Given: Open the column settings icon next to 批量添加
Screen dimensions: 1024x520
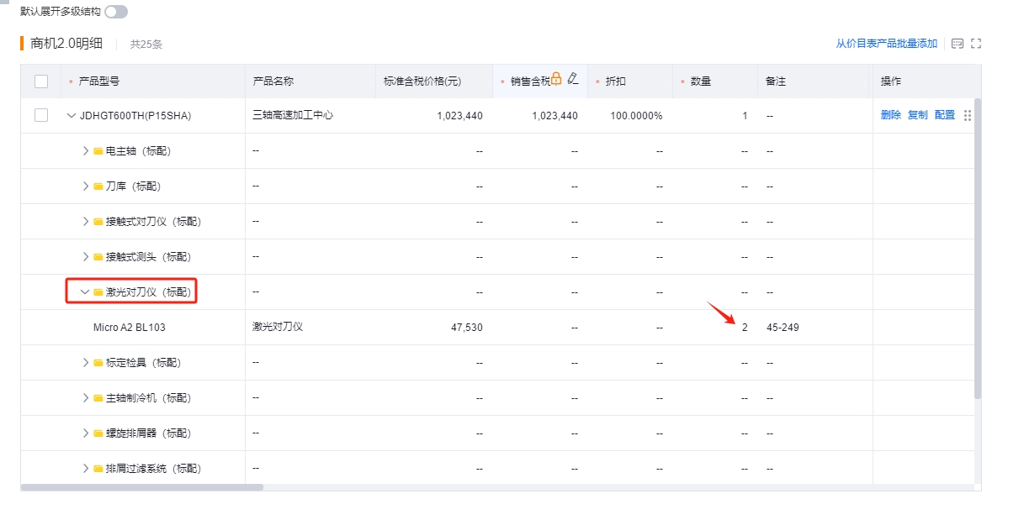Looking at the screenshot, I should (x=958, y=44).
